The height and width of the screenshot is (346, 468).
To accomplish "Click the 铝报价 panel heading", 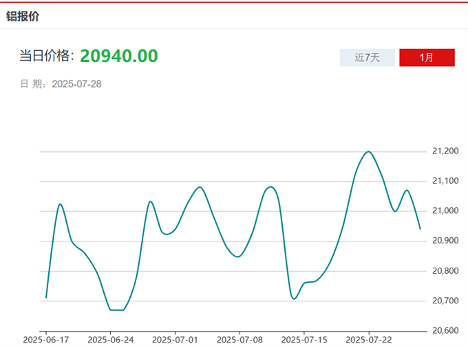I will point(23,16).
